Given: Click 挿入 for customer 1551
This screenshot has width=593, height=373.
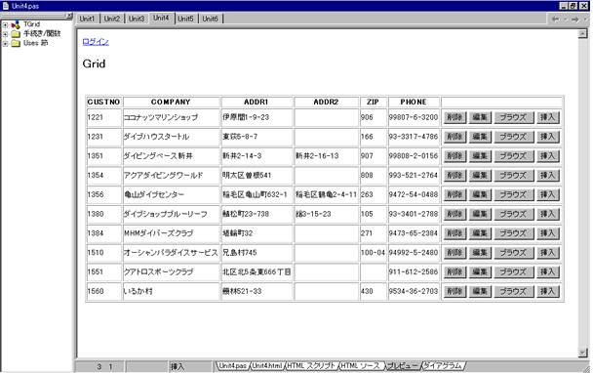Looking at the screenshot, I should coord(547,271).
